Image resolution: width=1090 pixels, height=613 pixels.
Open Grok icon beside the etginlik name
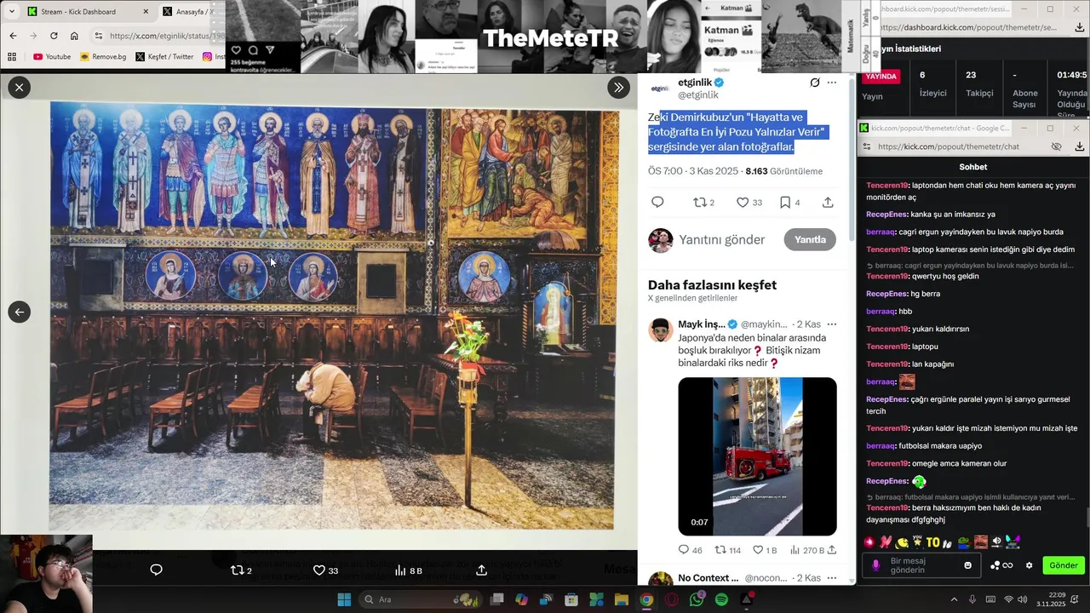coord(815,83)
